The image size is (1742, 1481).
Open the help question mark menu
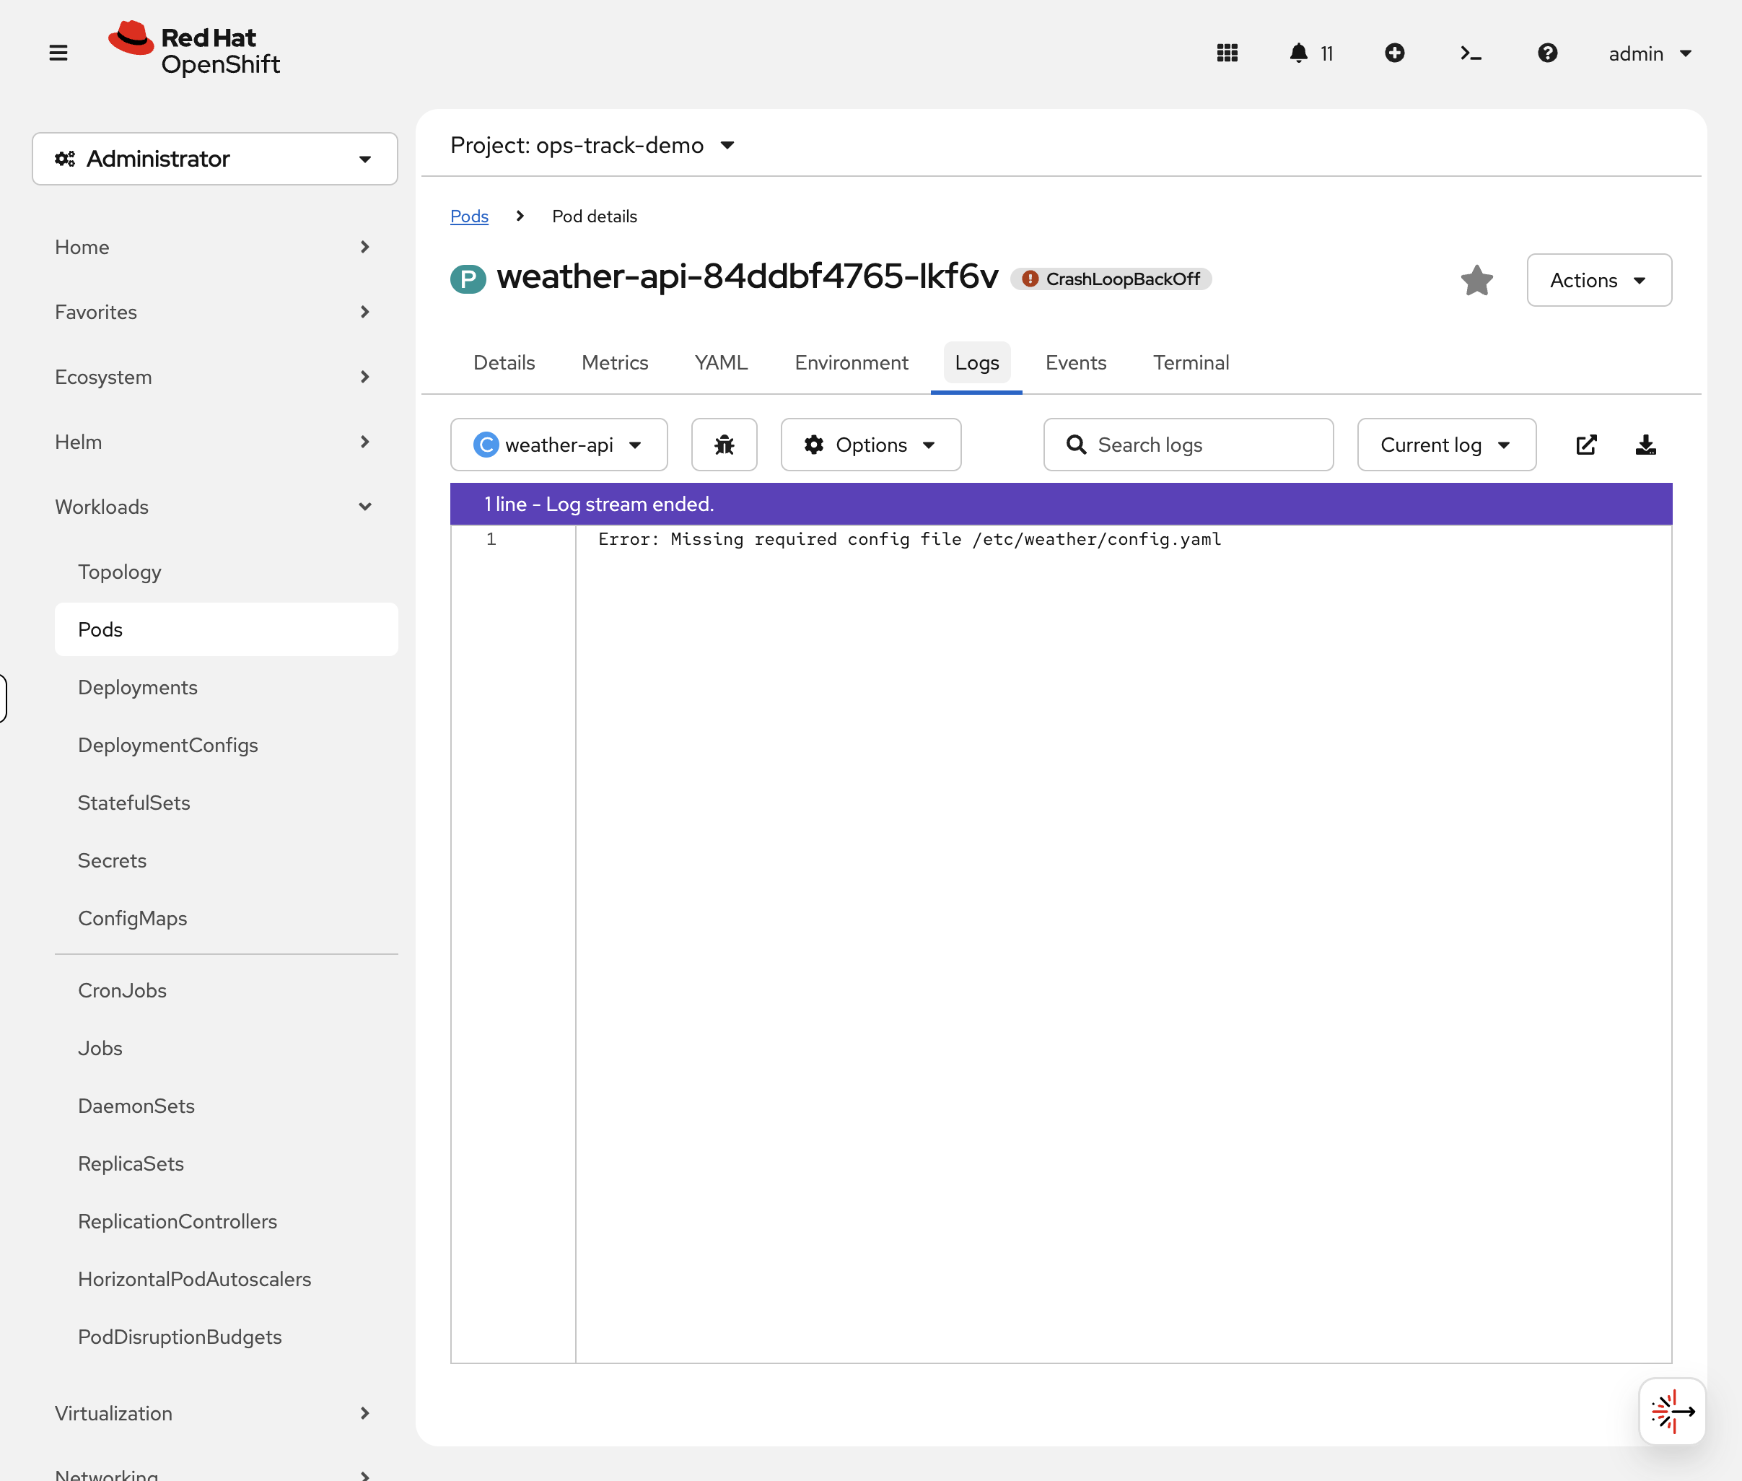1547,53
